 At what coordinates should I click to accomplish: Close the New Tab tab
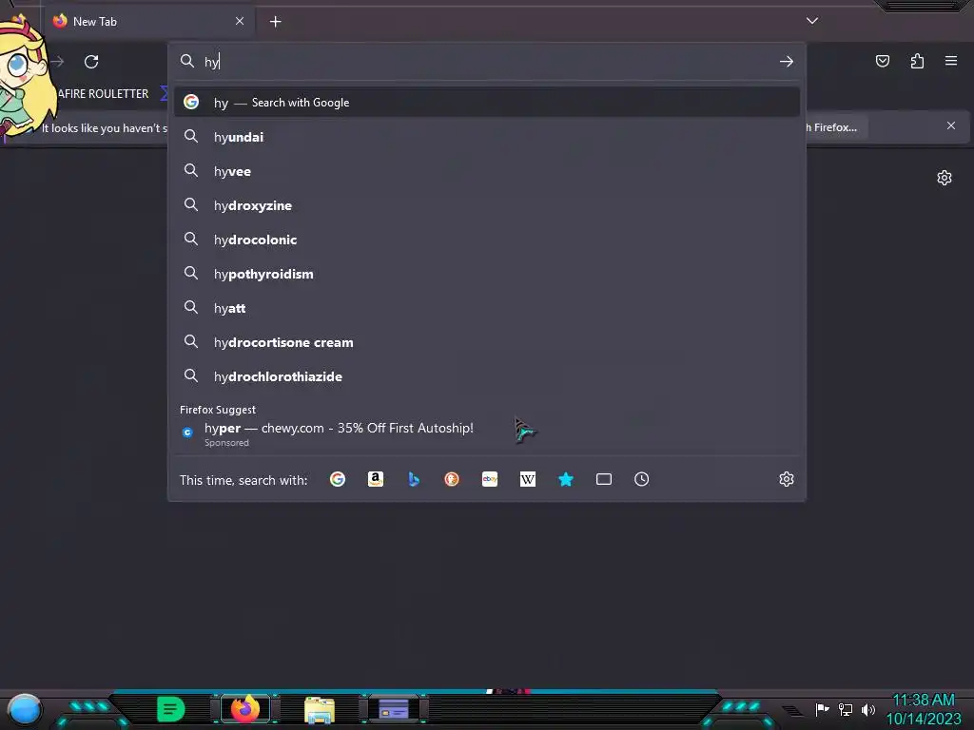coord(240,21)
